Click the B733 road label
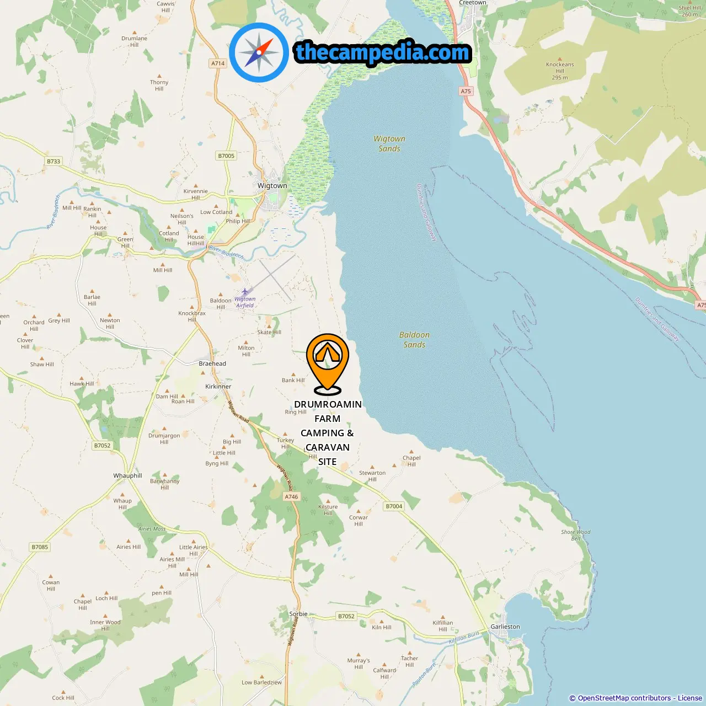Viewport: 706px width, 706px height. pos(54,162)
